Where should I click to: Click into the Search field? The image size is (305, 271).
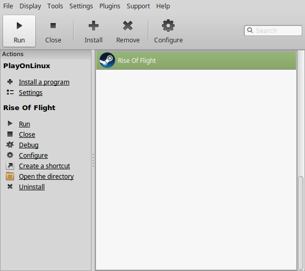tap(273, 30)
